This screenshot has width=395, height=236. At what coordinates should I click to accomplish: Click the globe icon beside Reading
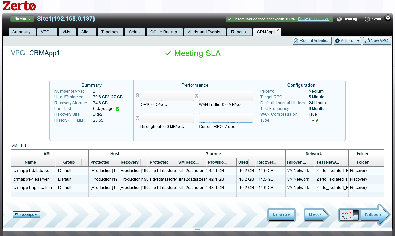pyautogui.click(x=339, y=19)
